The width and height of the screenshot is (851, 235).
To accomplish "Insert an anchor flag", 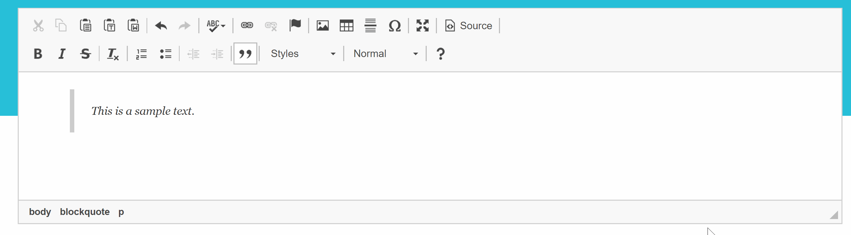I will point(295,25).
